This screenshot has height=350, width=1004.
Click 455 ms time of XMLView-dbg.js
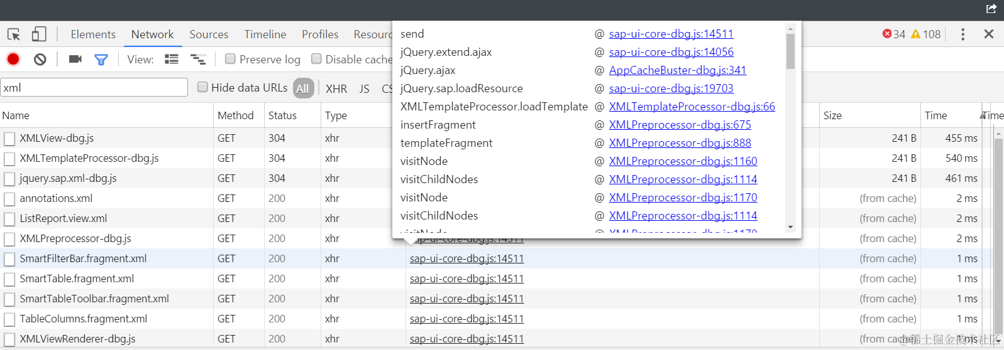[961, 138]
